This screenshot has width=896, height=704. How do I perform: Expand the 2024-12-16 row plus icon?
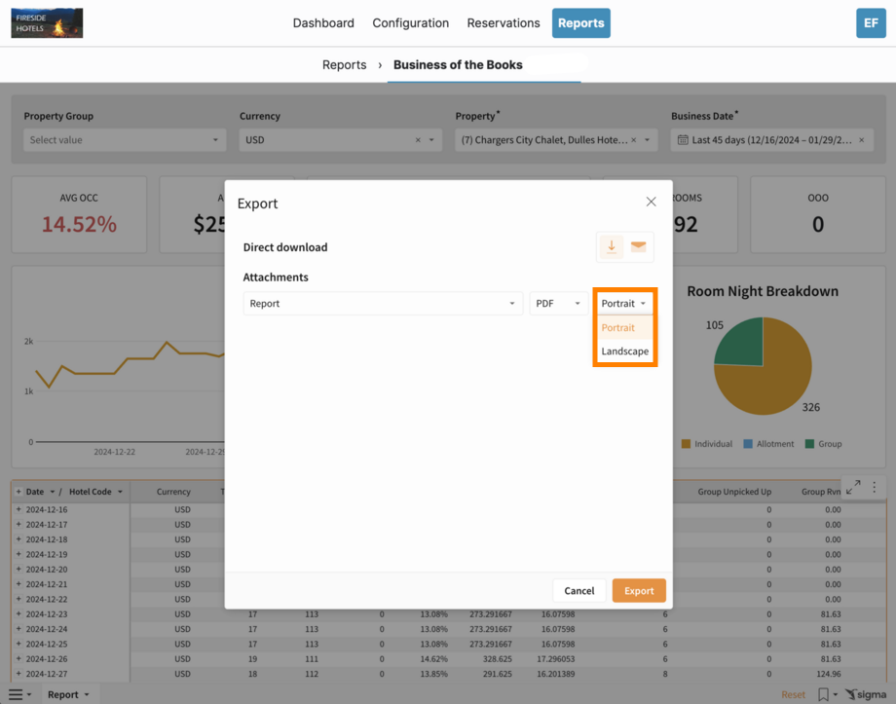click(x=19, y=509)
